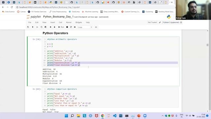Screen dimensions: 211x119
Task: Click the Python 3 (ipykernel) kernel indicator
Action: point(172,22)
